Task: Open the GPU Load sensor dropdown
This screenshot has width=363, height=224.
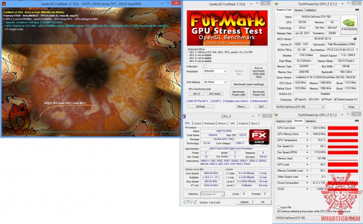Action: [307, 164]
